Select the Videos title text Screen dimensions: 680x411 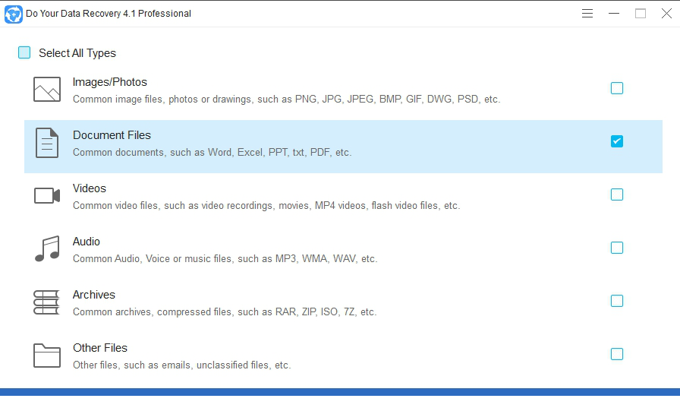click(90, 188)
